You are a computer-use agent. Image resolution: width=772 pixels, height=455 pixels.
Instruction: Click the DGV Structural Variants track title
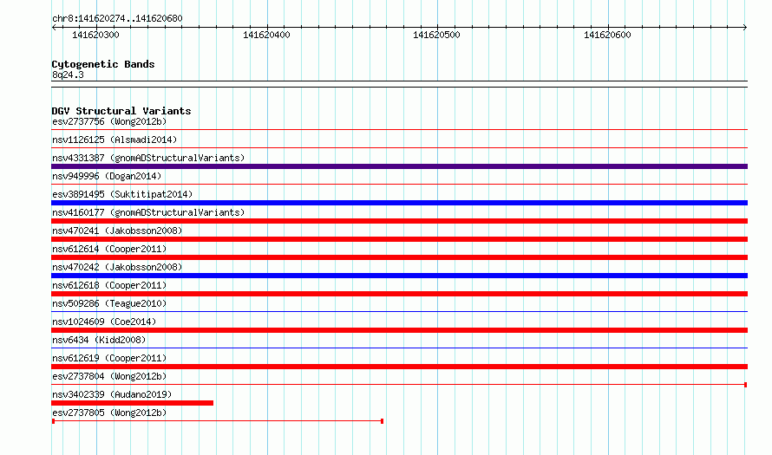[x=121, y=111]
